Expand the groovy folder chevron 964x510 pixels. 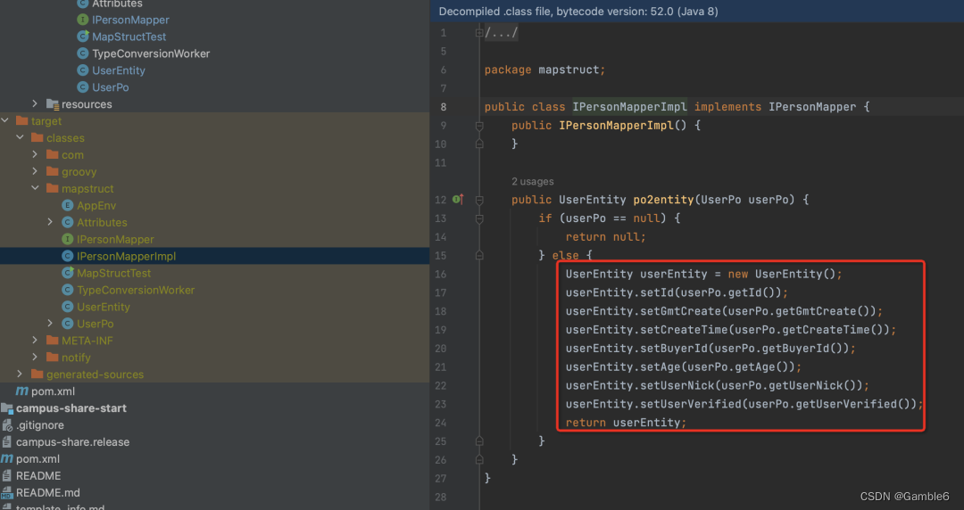(35, 171)
